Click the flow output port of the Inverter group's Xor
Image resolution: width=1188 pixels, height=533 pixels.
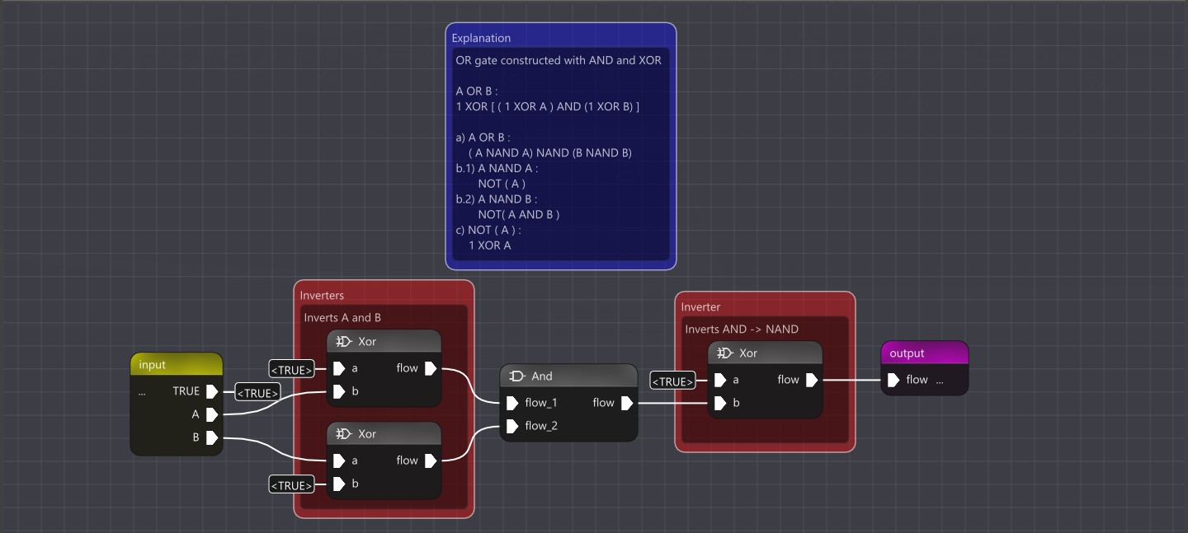click(811, 380)
